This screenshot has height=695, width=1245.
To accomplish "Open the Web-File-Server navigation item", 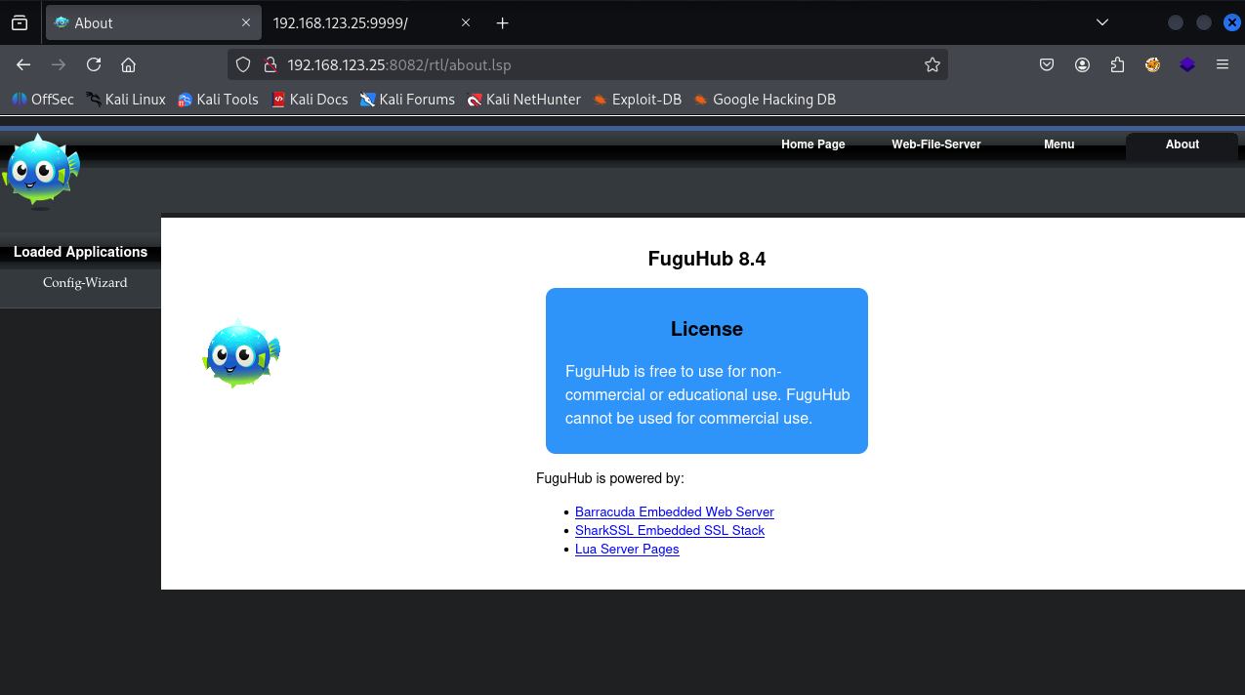I will [x=935, y=144].
